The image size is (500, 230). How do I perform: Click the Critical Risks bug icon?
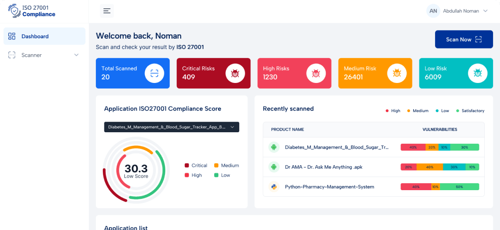click(x=235, y=74)
